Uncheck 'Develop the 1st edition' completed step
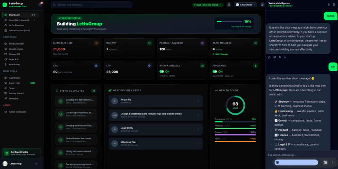 [x=61, y=101]
